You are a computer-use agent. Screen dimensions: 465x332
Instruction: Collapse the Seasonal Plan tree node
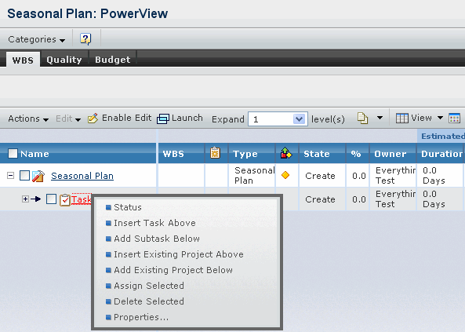pyautogui.click(x=11, y=176)
